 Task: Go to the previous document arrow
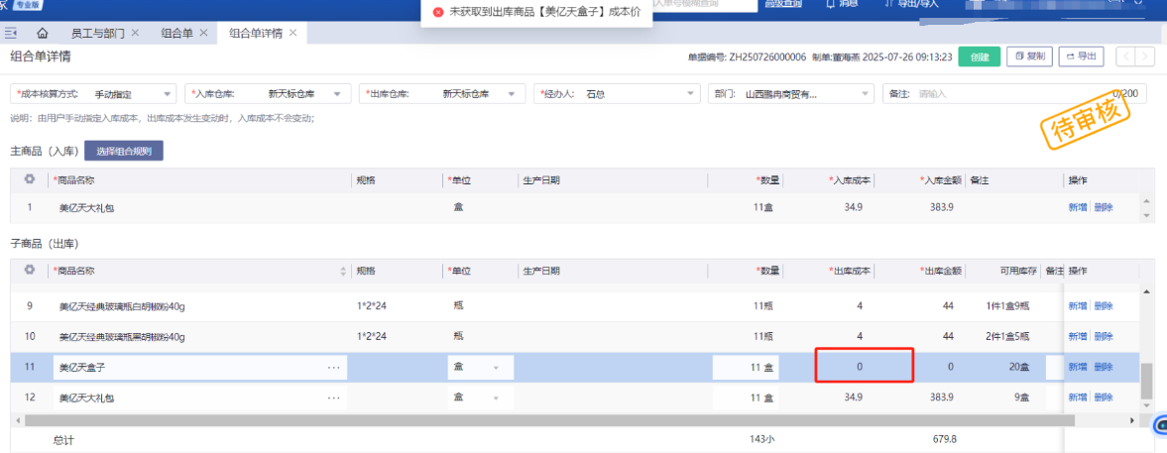pos(1126,57)
